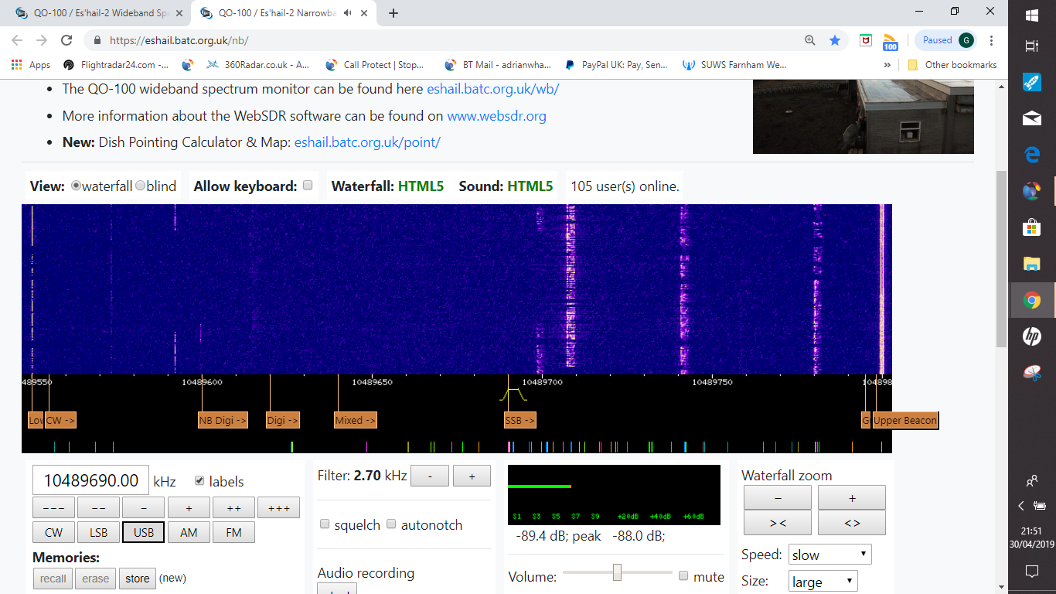Open the Paused profile button
The image size is (1056, 594).
click(x=946, y=40)
